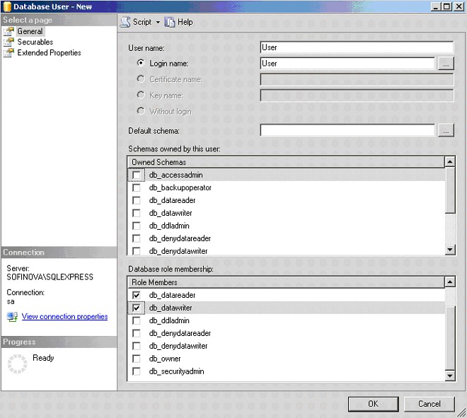Open View connection properties link
467x418 pixels.
(x=64, y=317)
